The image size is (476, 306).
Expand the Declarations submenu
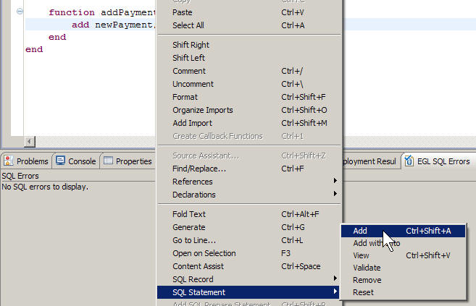249,195
